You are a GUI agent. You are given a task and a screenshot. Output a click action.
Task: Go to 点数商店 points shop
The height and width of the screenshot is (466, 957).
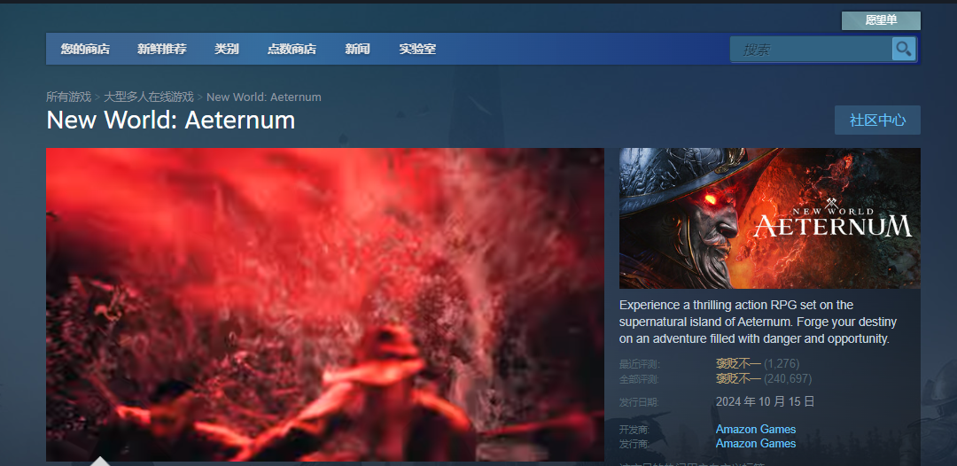pos(292,50)
